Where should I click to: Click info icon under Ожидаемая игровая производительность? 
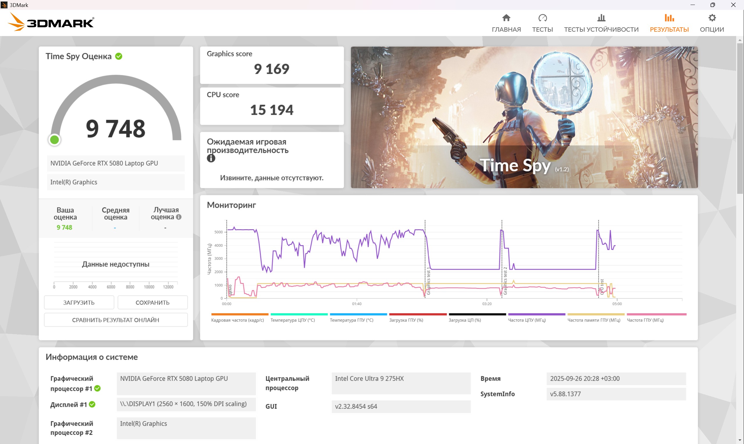click(x=211, y=158)
